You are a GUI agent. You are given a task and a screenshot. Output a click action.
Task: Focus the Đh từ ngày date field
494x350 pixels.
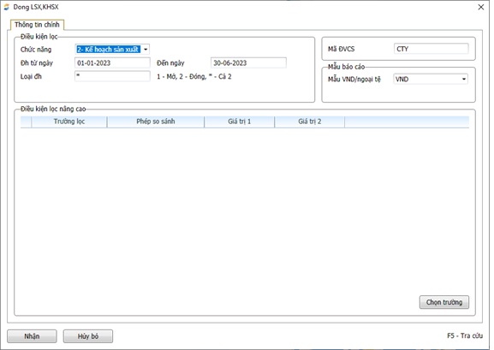click(x=112, y=63)
